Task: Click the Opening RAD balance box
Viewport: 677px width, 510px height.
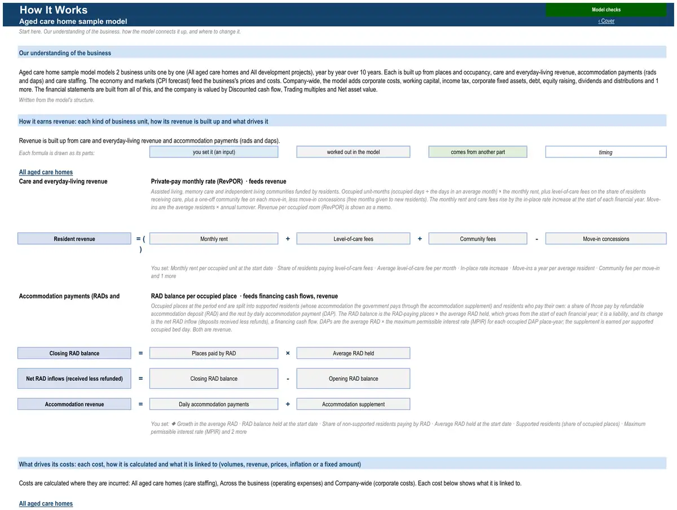Action: point(353,379)
